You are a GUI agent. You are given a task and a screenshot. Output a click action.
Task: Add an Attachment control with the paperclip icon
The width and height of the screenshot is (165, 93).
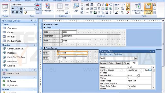coord(111,13)
